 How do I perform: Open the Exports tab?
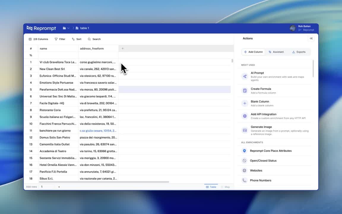coord(299,52)
